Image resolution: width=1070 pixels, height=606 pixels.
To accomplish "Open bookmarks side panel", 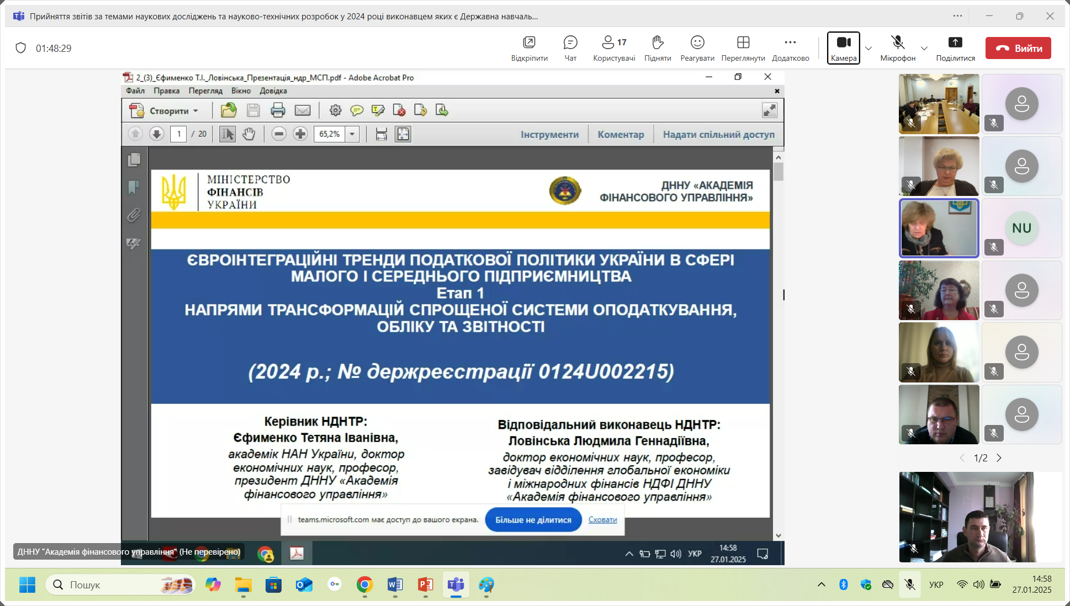I will tap(134, 188).
